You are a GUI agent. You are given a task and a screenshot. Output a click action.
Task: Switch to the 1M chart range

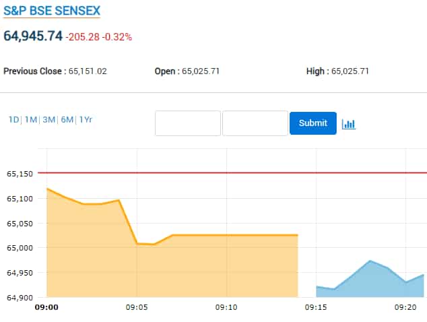click(x=31, y=120)
